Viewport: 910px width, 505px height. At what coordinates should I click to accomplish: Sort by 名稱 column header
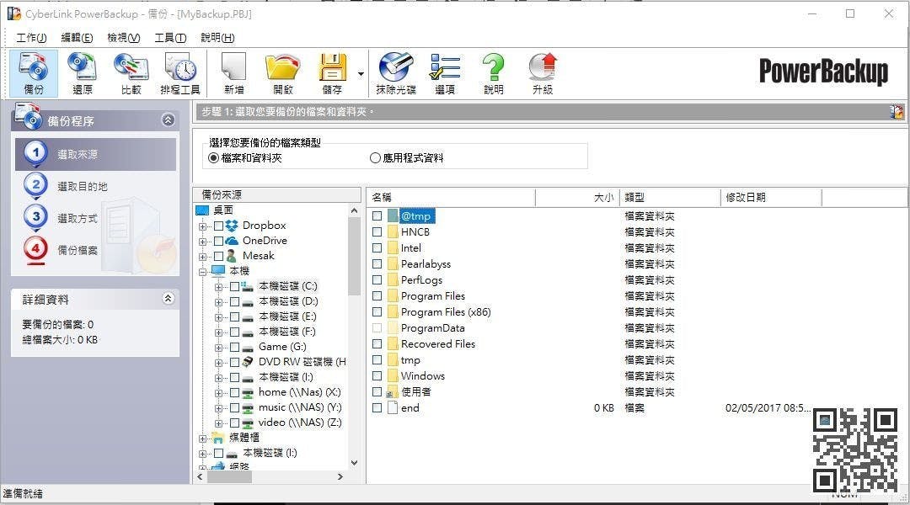point(451,198)
